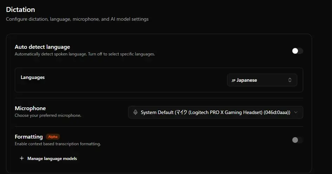
Task: Click the up-down chevron beside Japanese
Action: click(x=290, y=80)
